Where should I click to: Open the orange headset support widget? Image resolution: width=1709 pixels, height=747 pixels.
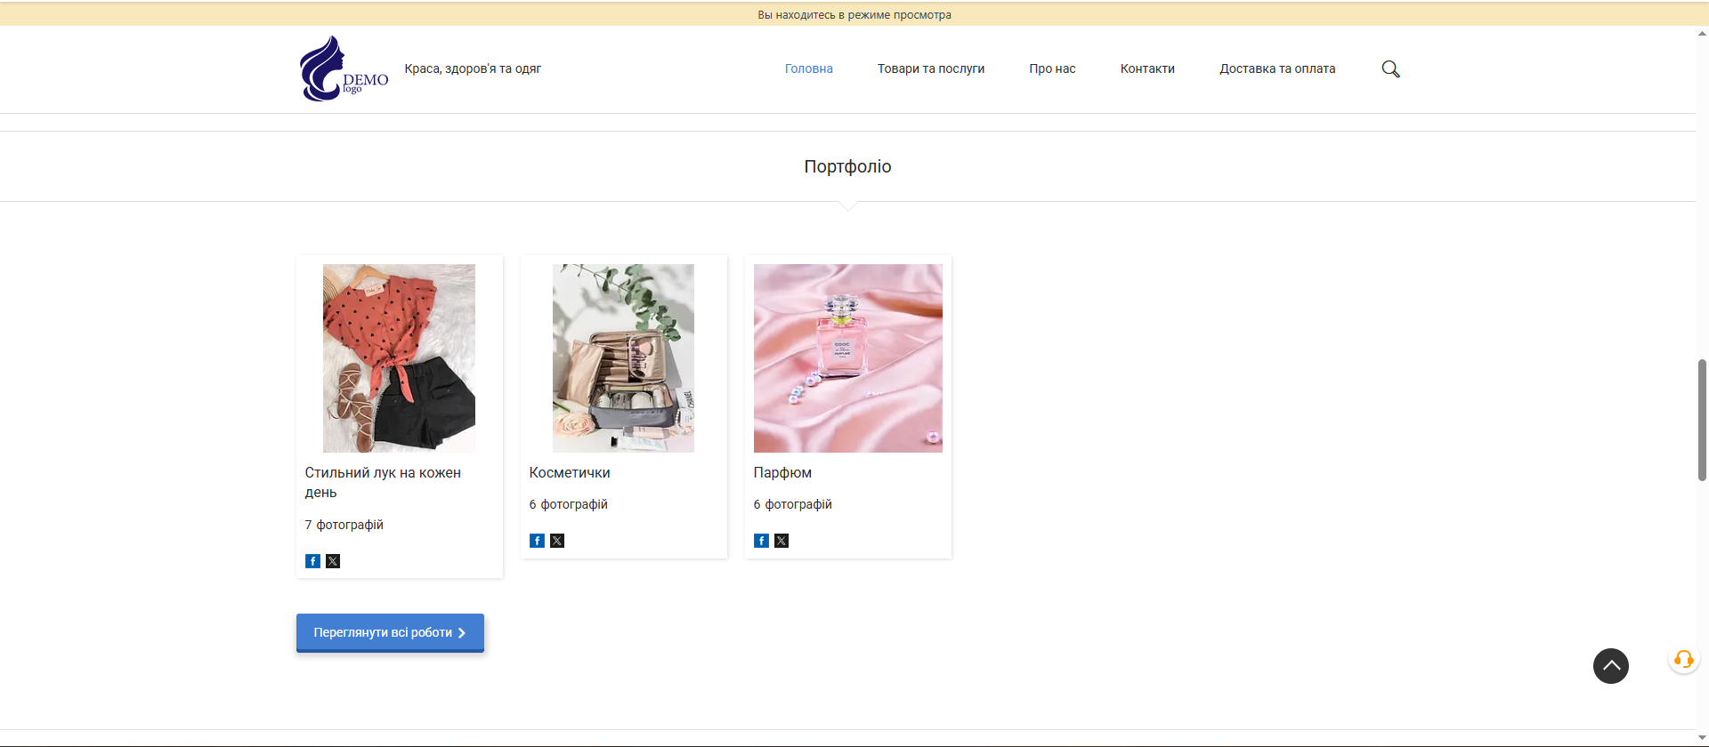tap(1683, 659)
